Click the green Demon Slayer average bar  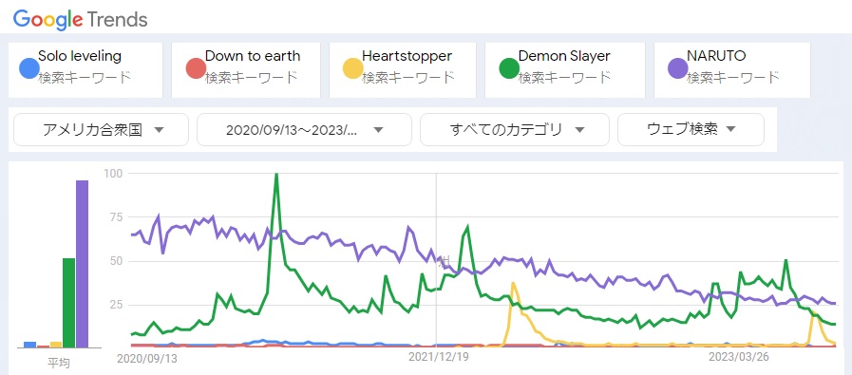pos(69,303)
